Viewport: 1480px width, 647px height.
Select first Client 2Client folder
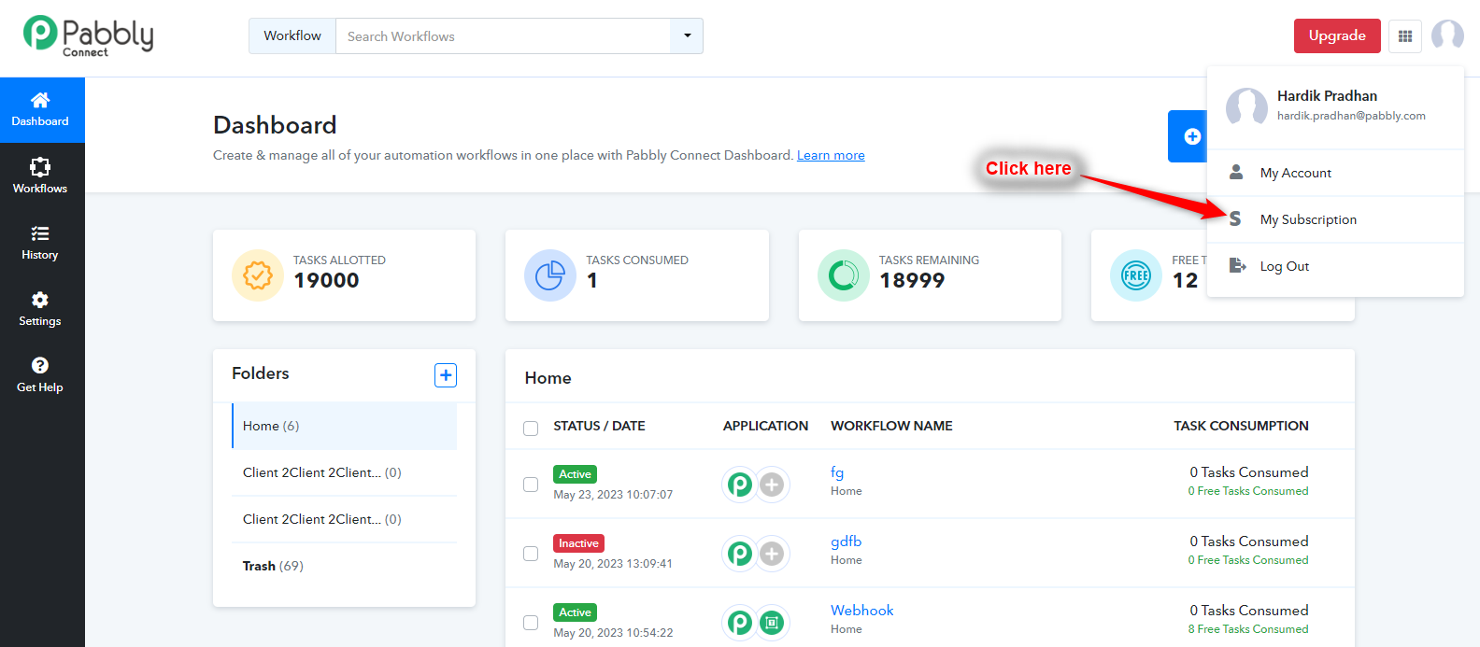[x=344, y=472]
